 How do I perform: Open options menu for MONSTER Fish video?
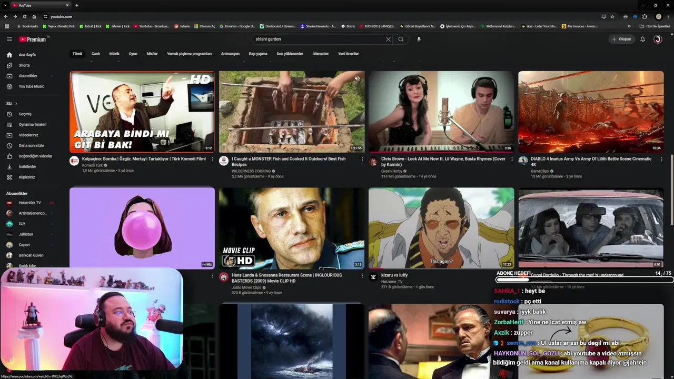coord(362,159)
